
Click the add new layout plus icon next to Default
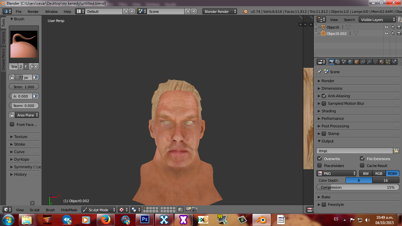(126, 11)
